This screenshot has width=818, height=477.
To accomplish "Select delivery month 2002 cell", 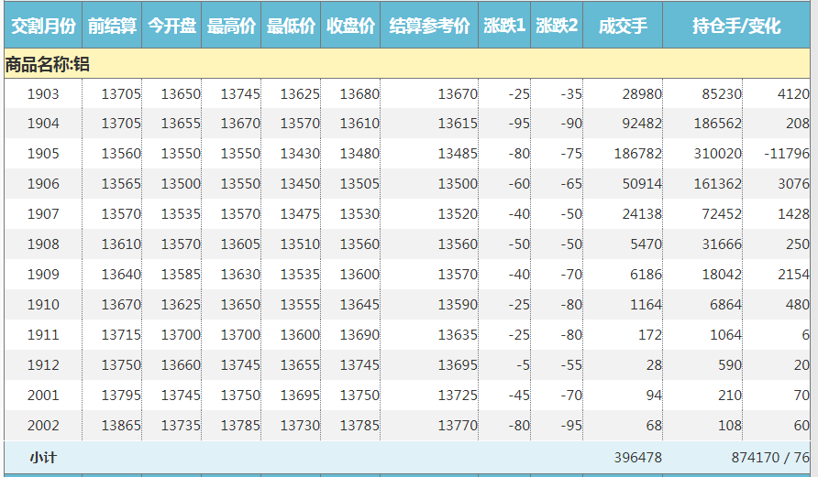I will coord(43,425).
